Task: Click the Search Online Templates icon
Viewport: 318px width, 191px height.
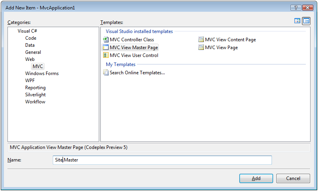Action: (x=105, y=73)
